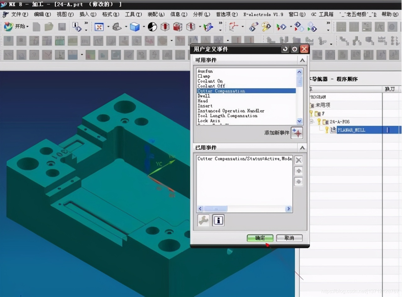Viewport: 402px width, 297px height.
Task: Select Coolant On in events list
Action: point(210,81)
